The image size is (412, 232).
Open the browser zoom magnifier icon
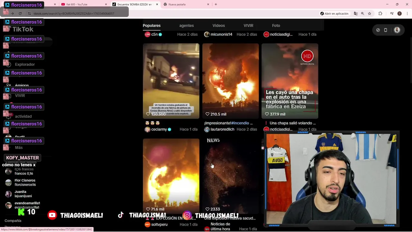(362, 14)
